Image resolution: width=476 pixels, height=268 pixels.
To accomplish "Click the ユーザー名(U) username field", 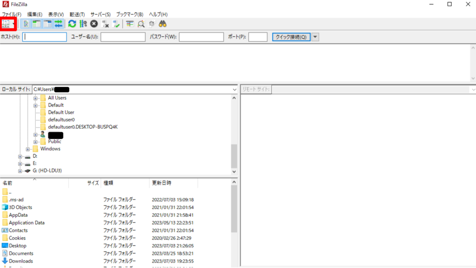I will pyautogui.click(x=123, y=37).
